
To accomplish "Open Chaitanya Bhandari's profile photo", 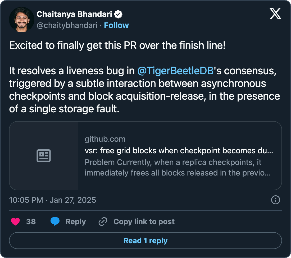I will click(x=22, y=20).
